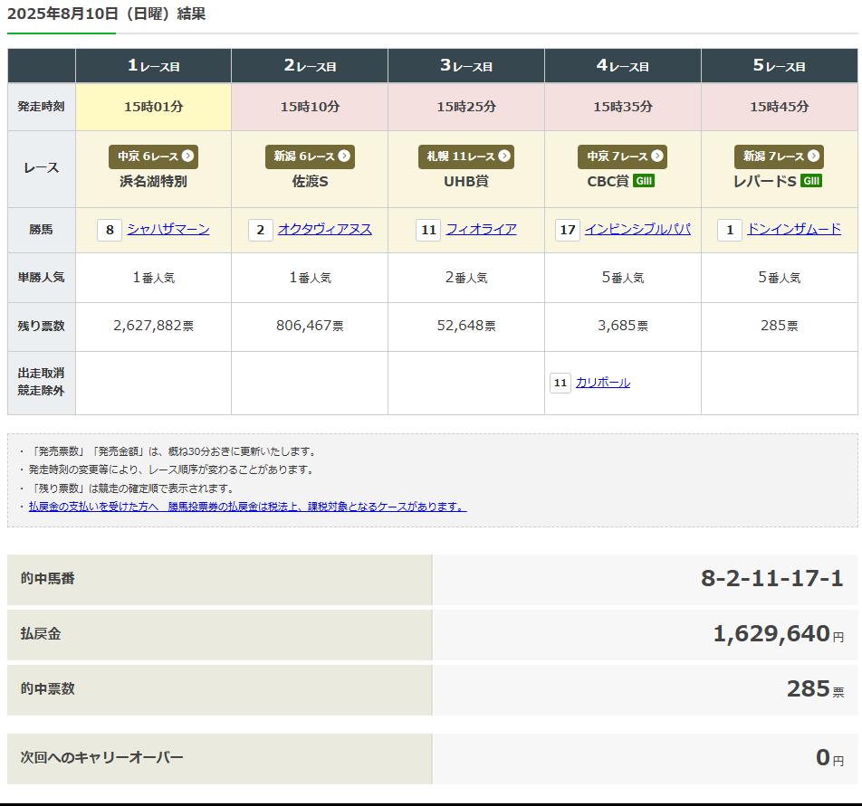Viewport: 862px width, 806px height.
Task: Select the 3レース目 column header
Action: coord(466,66)
